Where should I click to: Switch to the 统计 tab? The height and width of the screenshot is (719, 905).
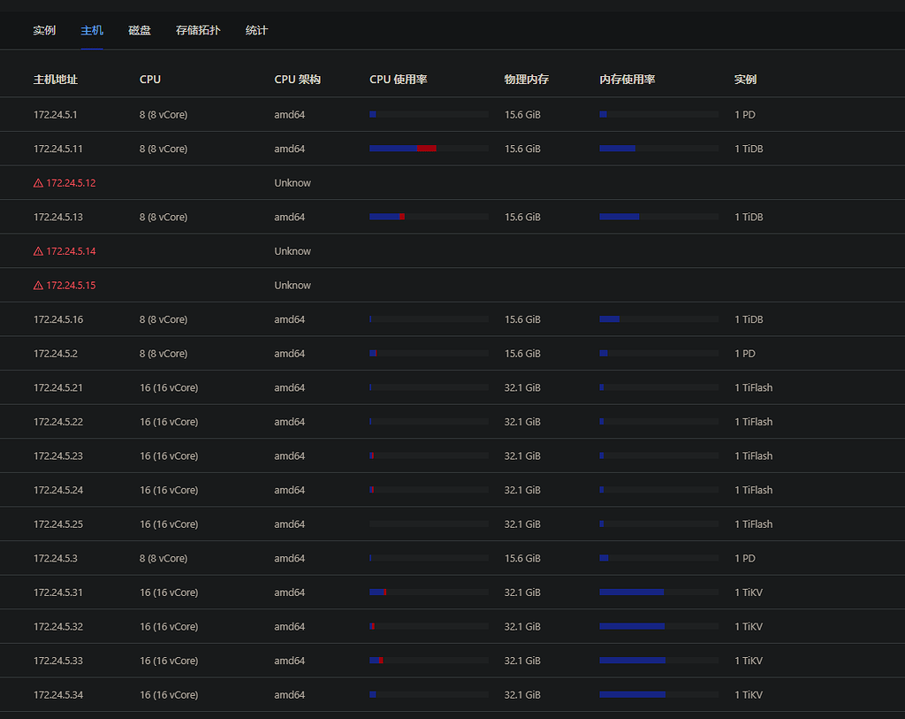(256, 29)
